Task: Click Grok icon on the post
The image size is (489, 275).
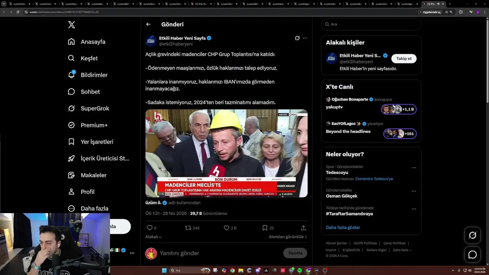Action: point(297,38)
